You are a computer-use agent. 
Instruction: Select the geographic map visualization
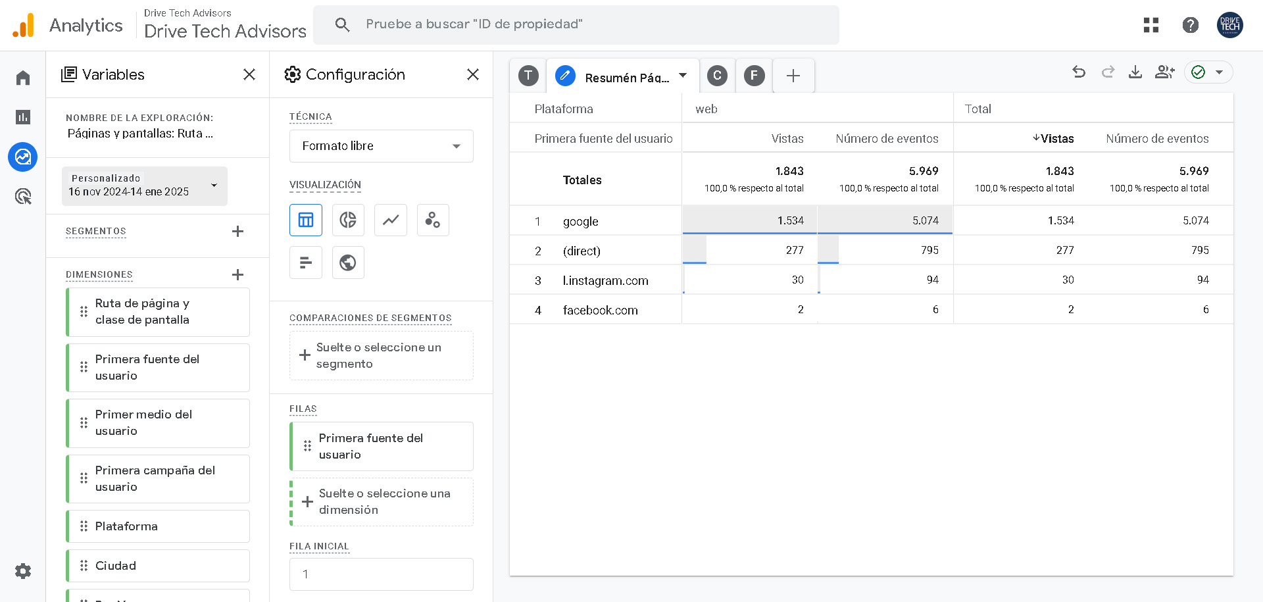tap(348, 263)
